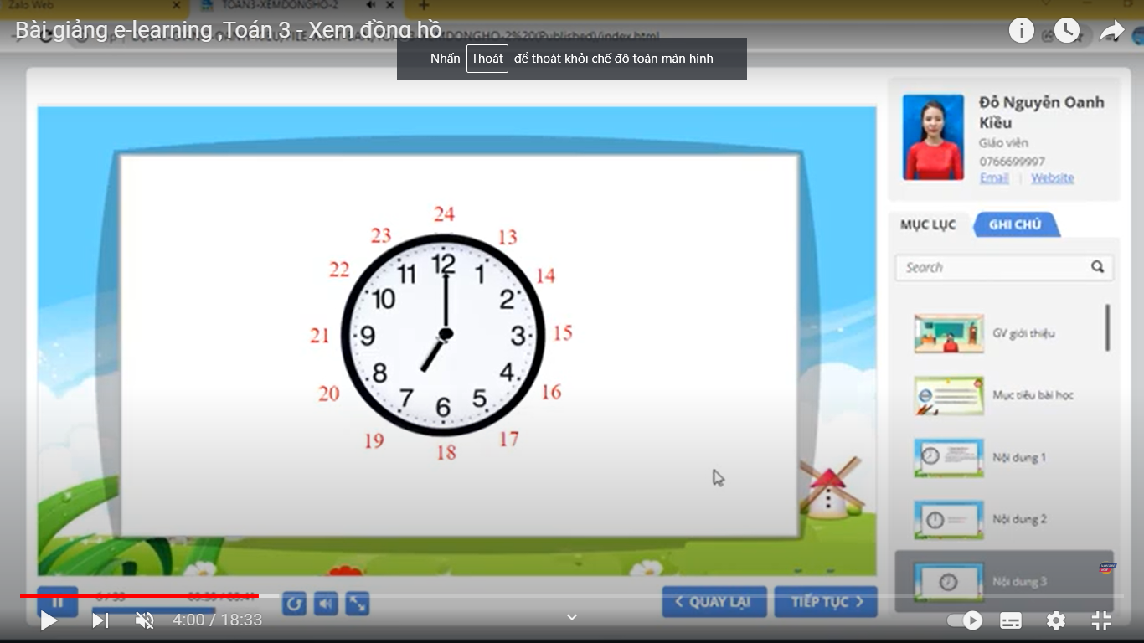Screen dimensions: 1144x643
Task: Click the Search field in sidebar
Action: pyautogui.click(x=992, y=267)
